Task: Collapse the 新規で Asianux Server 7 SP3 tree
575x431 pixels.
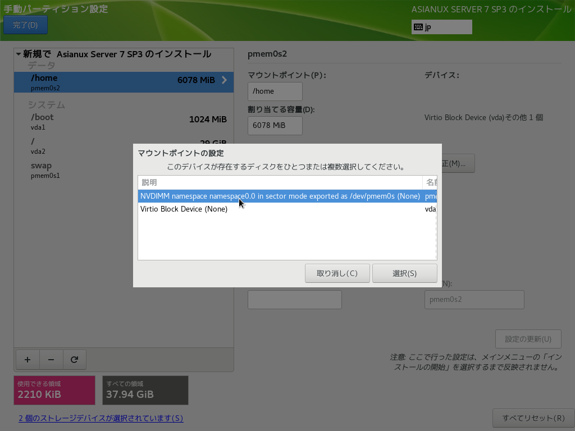Action: 19,54
